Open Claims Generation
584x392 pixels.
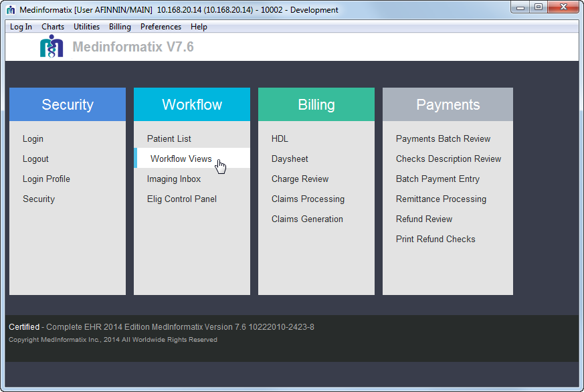(x=307, y=219)
